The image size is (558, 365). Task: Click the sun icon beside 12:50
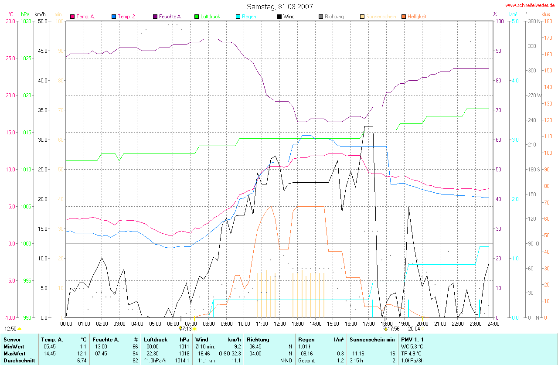[20, 329]
